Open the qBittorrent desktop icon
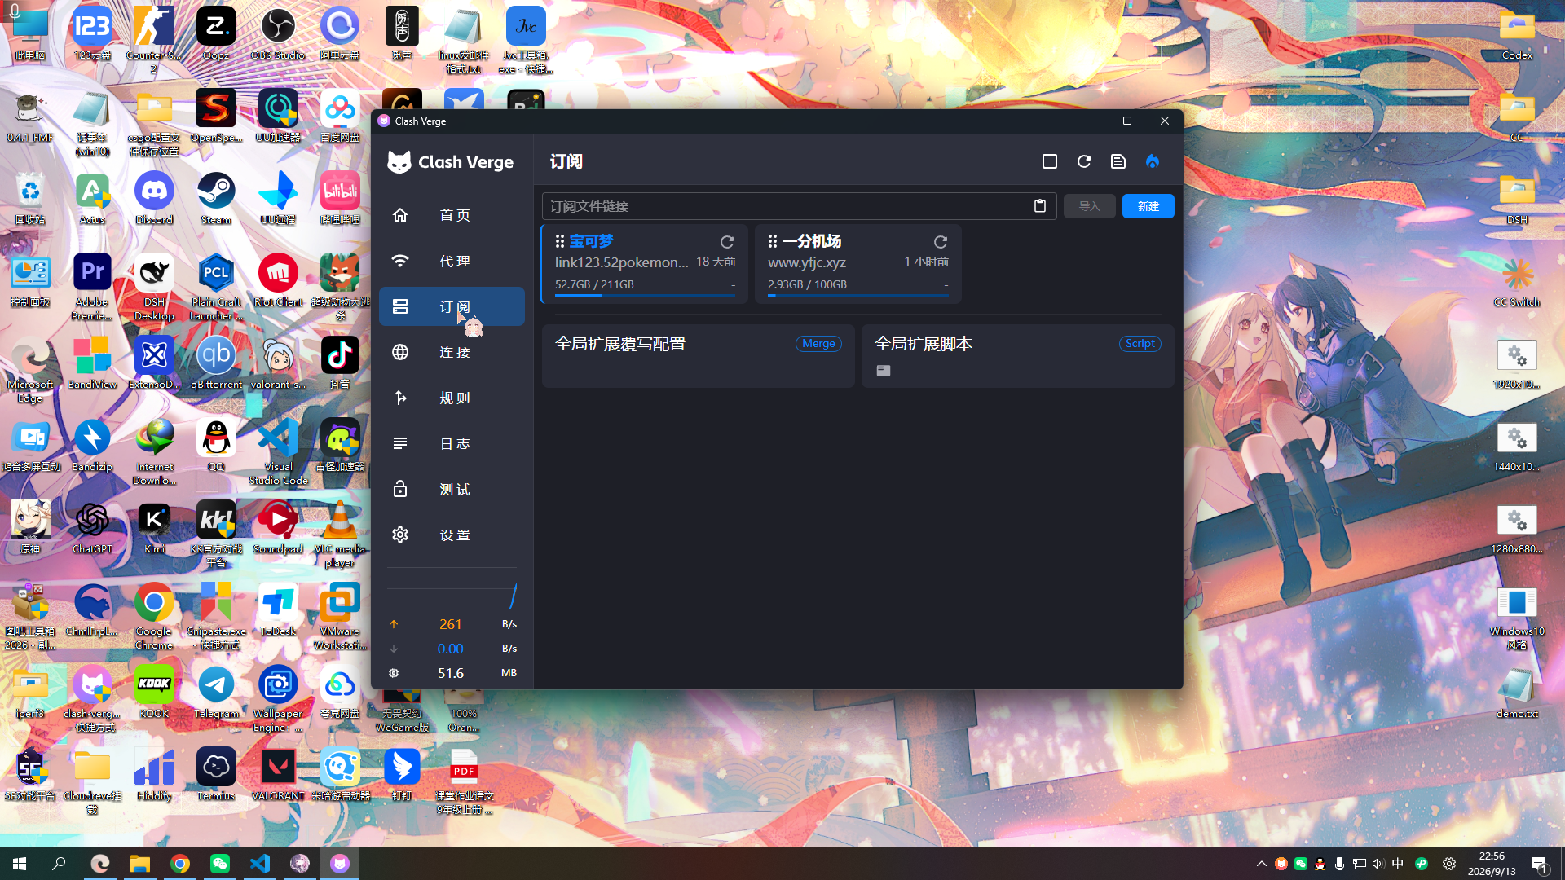This screenshot has height=880, width=1565. coord(216,363)
